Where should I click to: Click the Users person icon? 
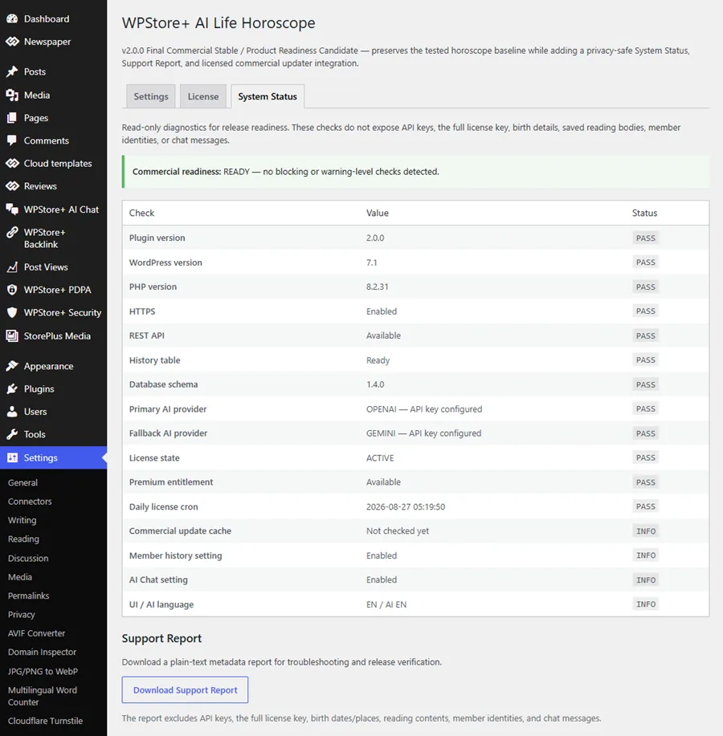(x=12, y=412)
